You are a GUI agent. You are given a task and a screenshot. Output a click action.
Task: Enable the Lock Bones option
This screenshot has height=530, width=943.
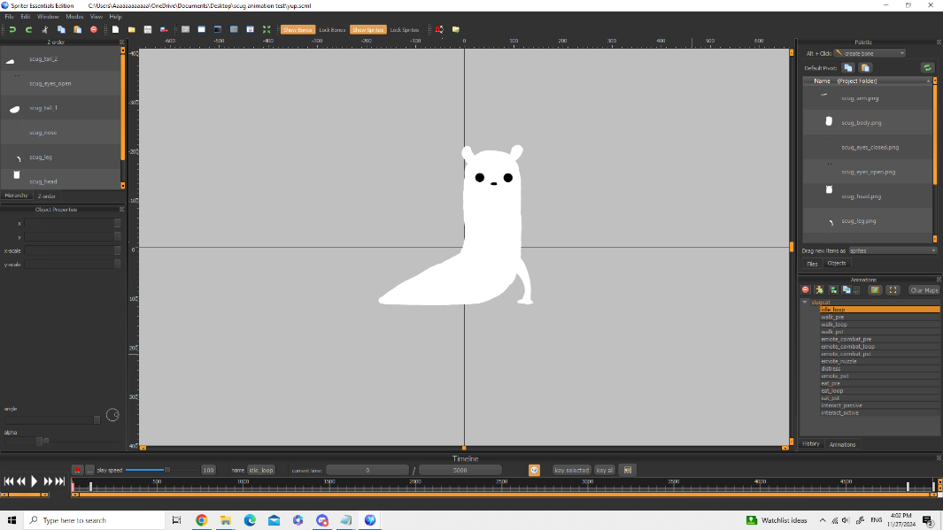(x=331, y=29)
